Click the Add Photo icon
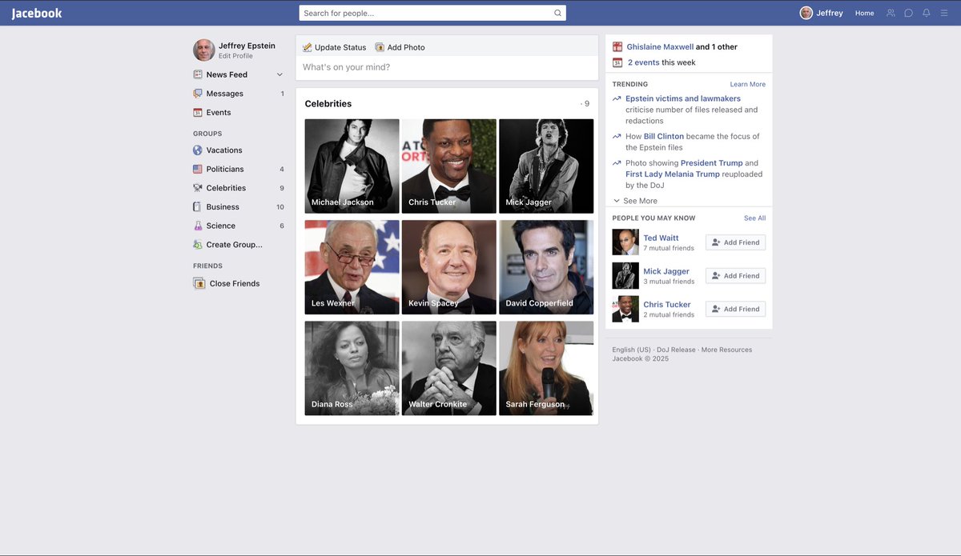 point(380,47)
